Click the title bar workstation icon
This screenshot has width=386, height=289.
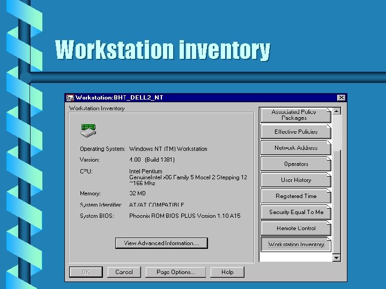pyautogui.click(x=70, y=98)
